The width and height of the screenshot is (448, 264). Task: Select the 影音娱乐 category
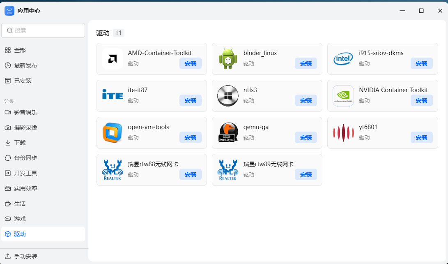pyautogui.click(x=43, y=112)
